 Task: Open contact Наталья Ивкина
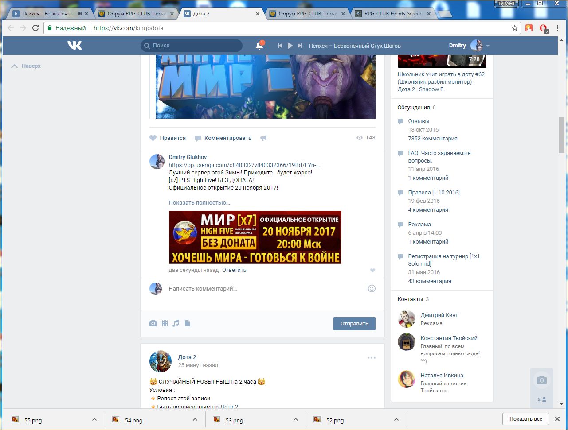coord(442,376)
